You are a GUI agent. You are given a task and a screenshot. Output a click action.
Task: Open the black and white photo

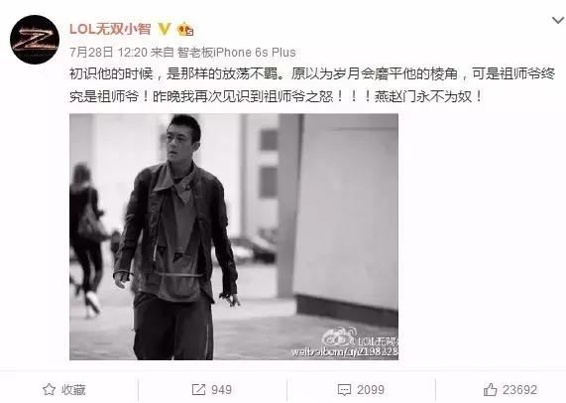234,237
